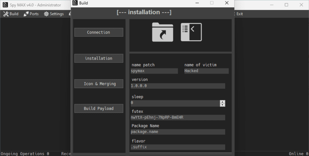Switch to the Connection section
The image size is (309, 156).
tap(99, 32)
